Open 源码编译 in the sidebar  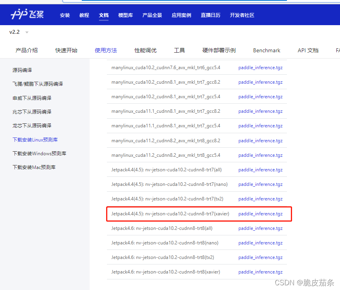[22, 70]
